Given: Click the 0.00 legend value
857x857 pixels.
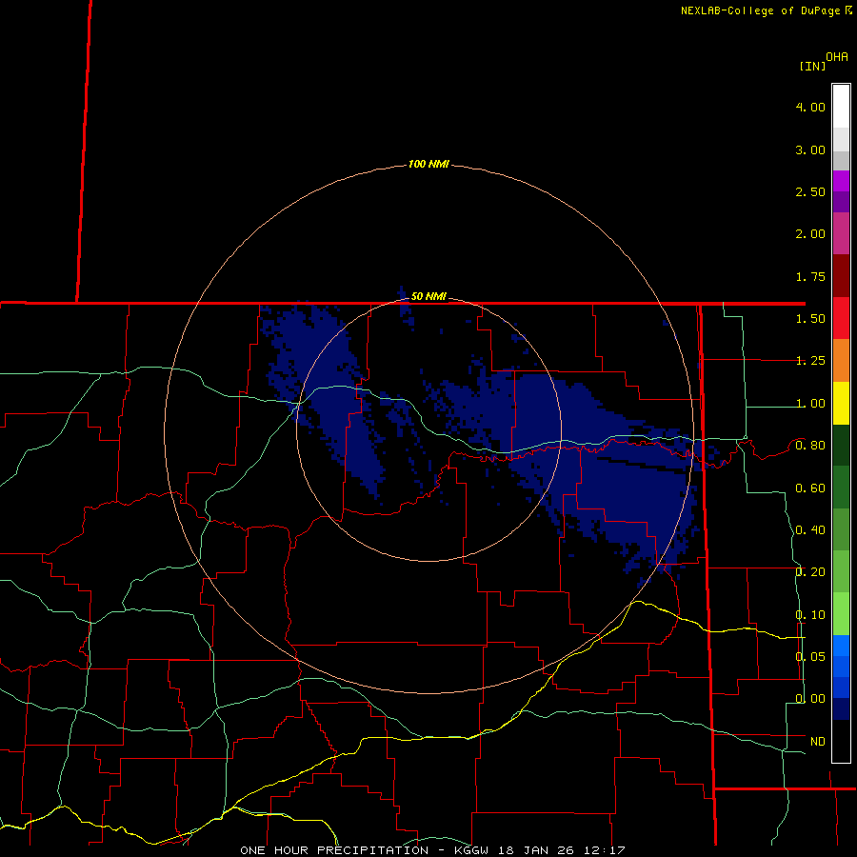Looking at the screenshot, I should (x=810, y=699).
